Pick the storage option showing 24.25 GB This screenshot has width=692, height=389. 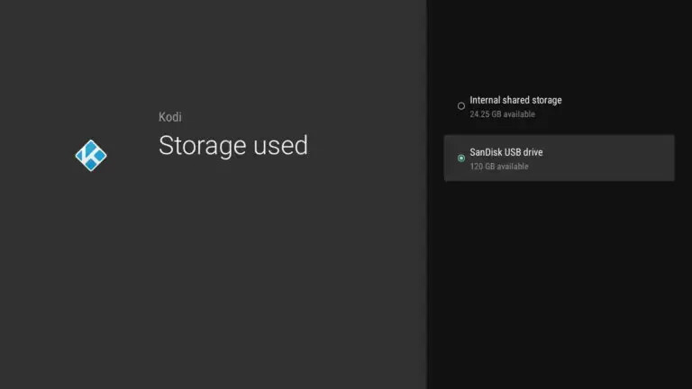(x=560, y=106)
